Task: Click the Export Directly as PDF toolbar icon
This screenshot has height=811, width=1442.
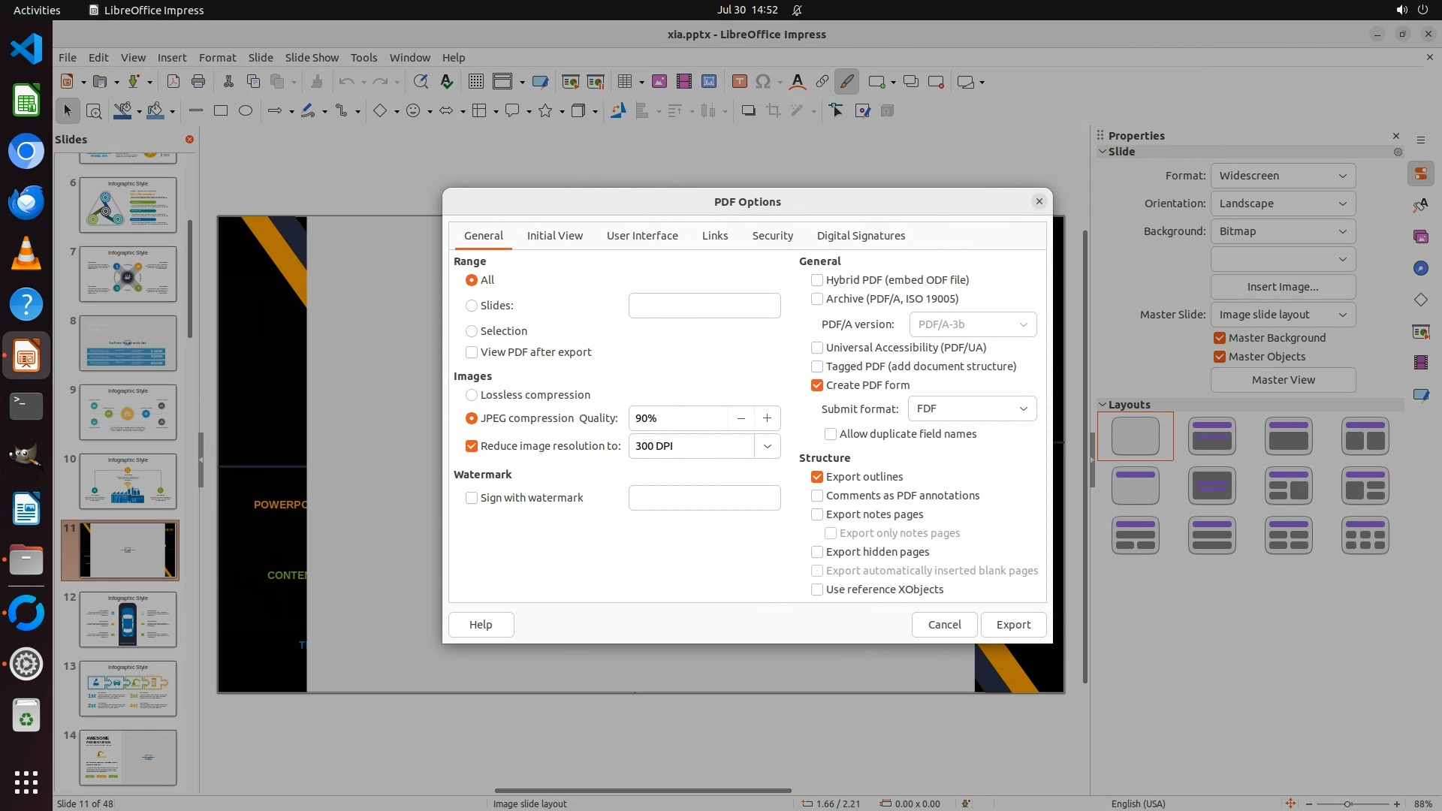Action: 173,82
